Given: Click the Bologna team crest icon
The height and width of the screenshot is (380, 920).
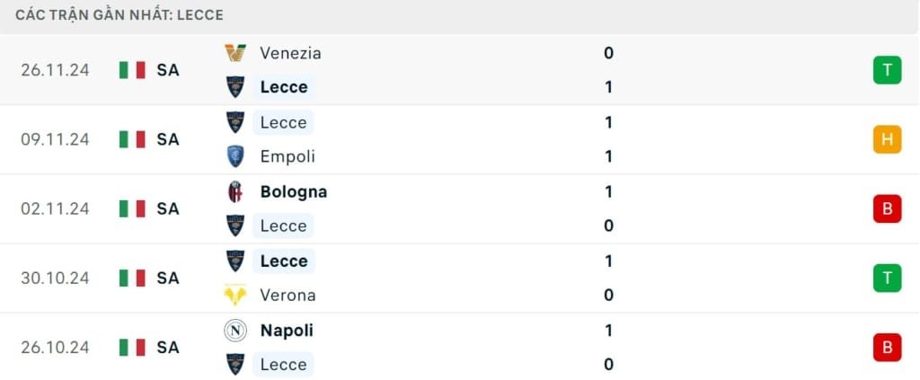Looking at the screenshot, I should [x=235, y=191].
